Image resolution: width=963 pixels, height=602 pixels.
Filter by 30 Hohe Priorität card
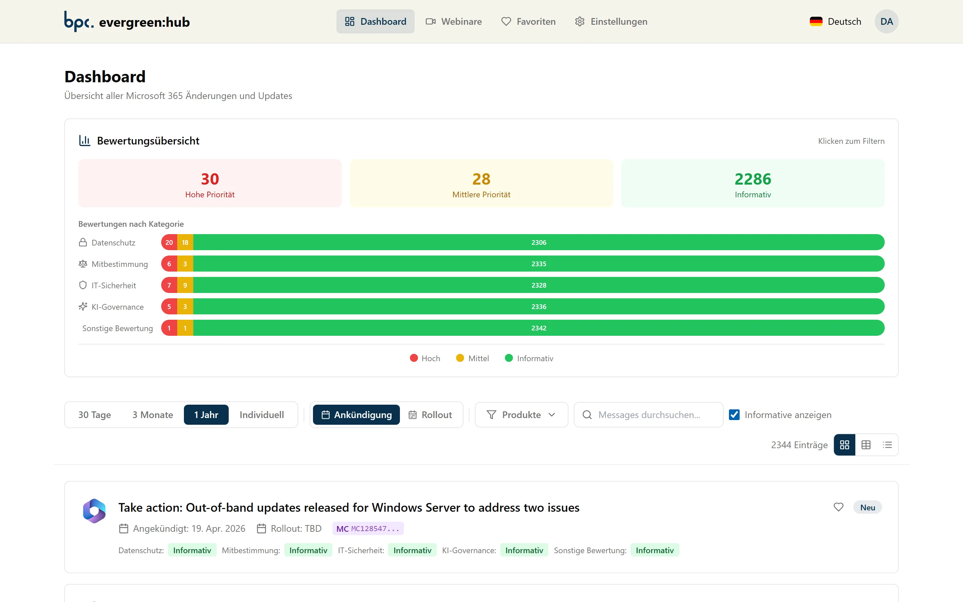coord(210,183)
